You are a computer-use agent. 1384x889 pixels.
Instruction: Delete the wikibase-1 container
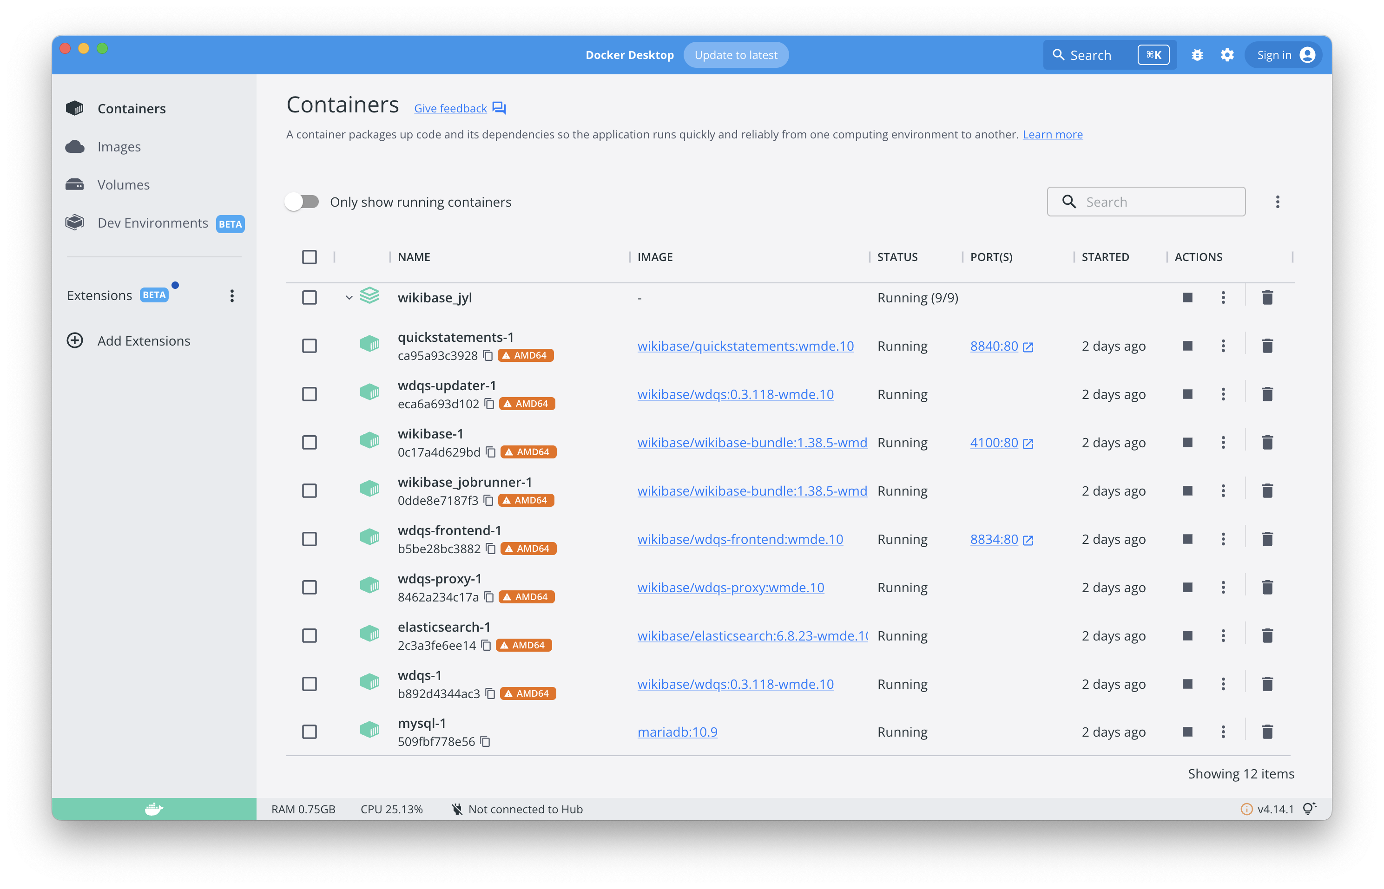pos(1267,443)
